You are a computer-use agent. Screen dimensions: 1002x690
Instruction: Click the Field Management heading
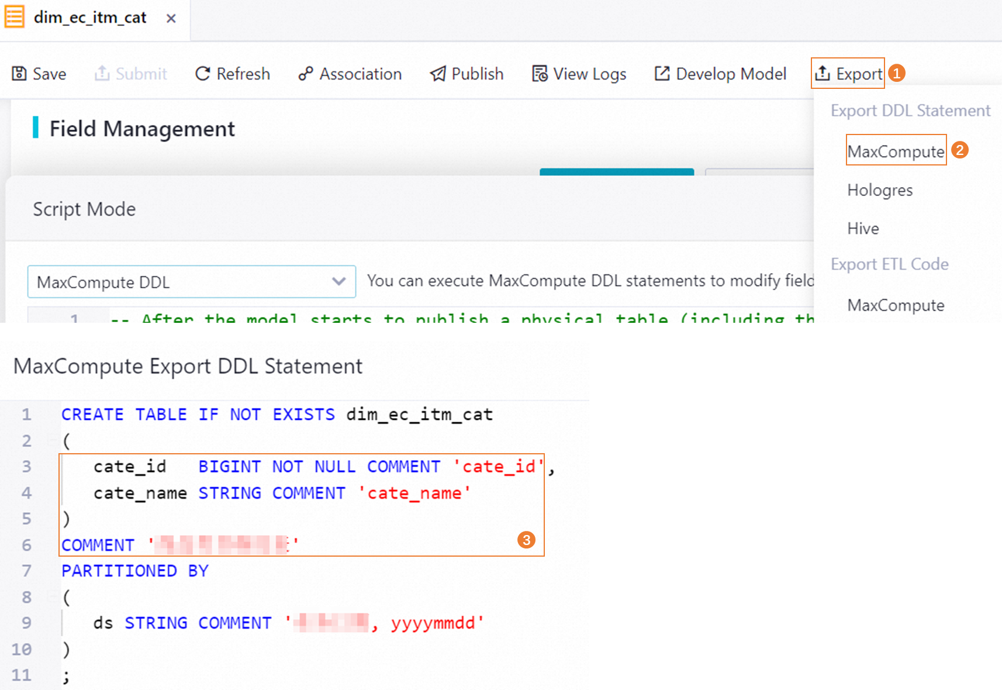click(x=142, y=129)
